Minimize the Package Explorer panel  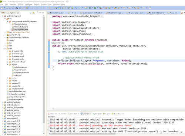point(40,12)
